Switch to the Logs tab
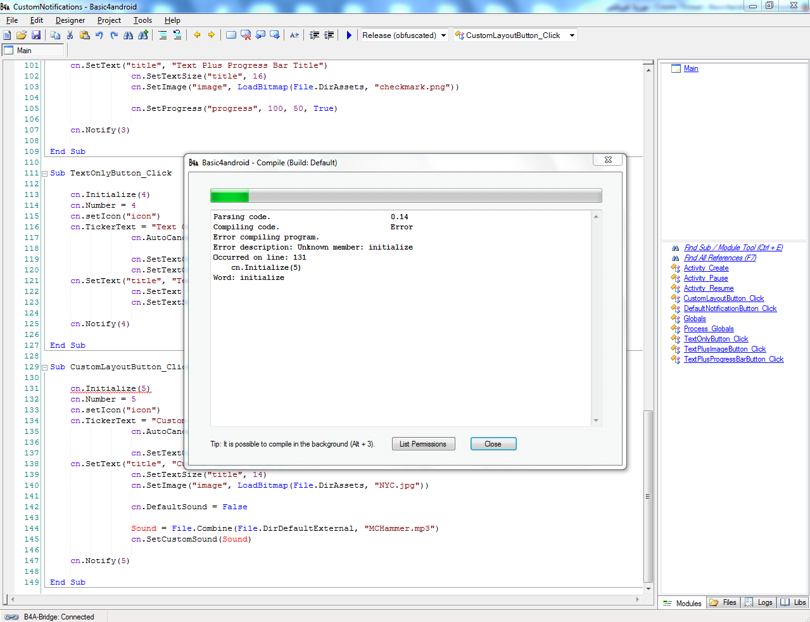The height and width of the screenshot is (622, 810). [x=759, y=602]
